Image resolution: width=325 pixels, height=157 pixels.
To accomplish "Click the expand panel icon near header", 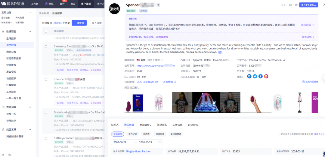I will tap(290, 5).
